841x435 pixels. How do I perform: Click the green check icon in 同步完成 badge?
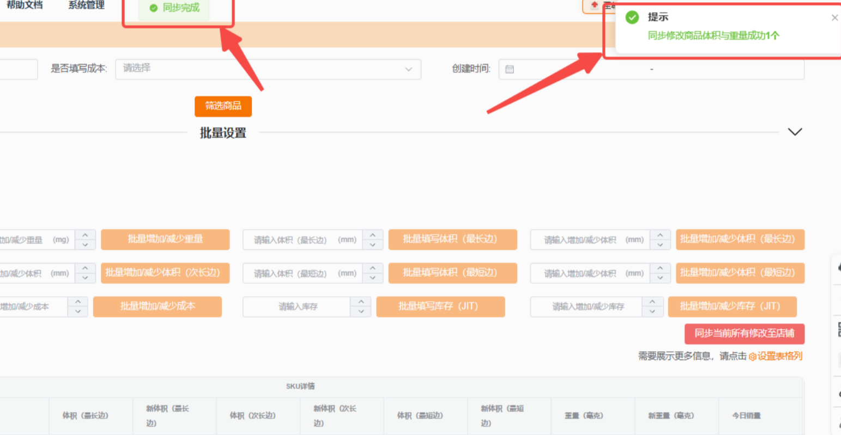(x=153, y=8)
